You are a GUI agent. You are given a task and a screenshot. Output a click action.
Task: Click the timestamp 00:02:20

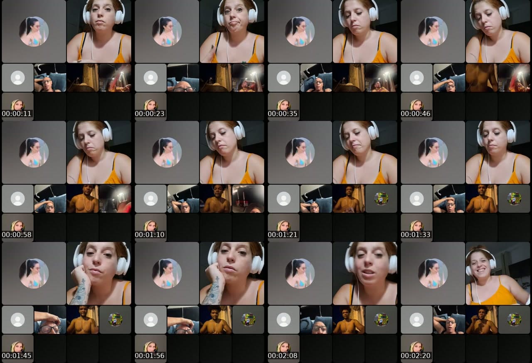pos(416,356)
